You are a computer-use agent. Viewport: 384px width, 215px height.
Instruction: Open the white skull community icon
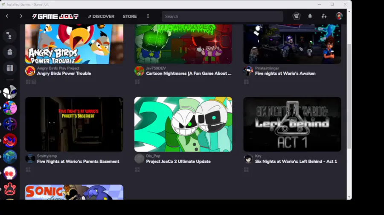click(x=10, y=173)
